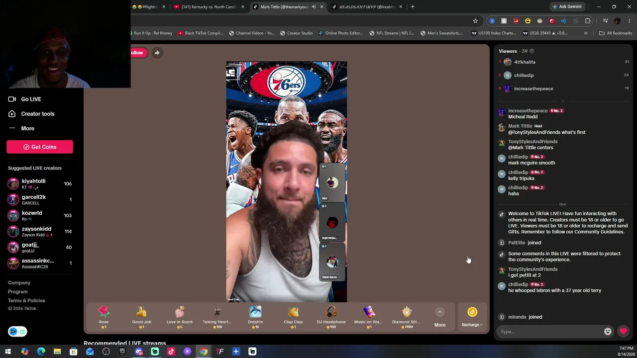The image size is (637, 358).
Task: Click the Viewers info help icon
Action: 532,51
